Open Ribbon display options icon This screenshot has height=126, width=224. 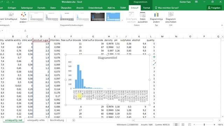(196, 2)
